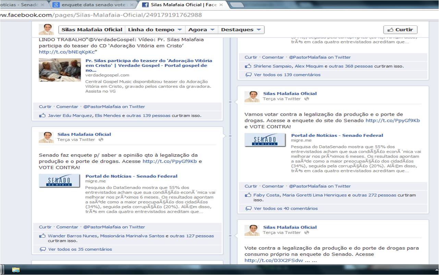Show the 'outras 127 pessoas' likers
This screenshot has height=275, width=439.
point(192,236)
